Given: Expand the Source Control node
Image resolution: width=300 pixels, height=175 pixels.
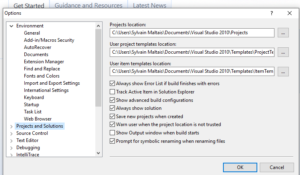Looking at the screenshot, I should (11, 134).
